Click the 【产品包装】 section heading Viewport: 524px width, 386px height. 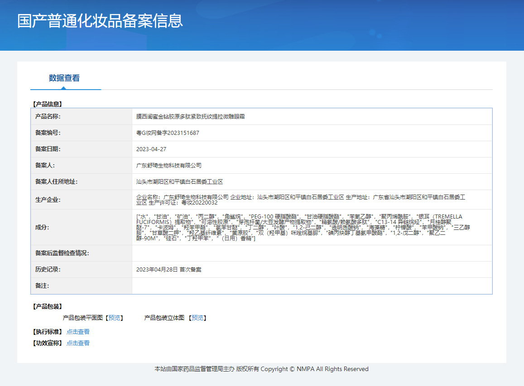pyautogui.click(x=48, y=307)
